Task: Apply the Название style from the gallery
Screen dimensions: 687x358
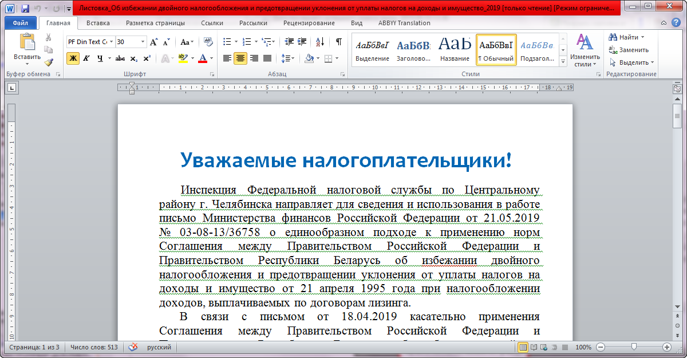Action: click(x=455, y=50)
